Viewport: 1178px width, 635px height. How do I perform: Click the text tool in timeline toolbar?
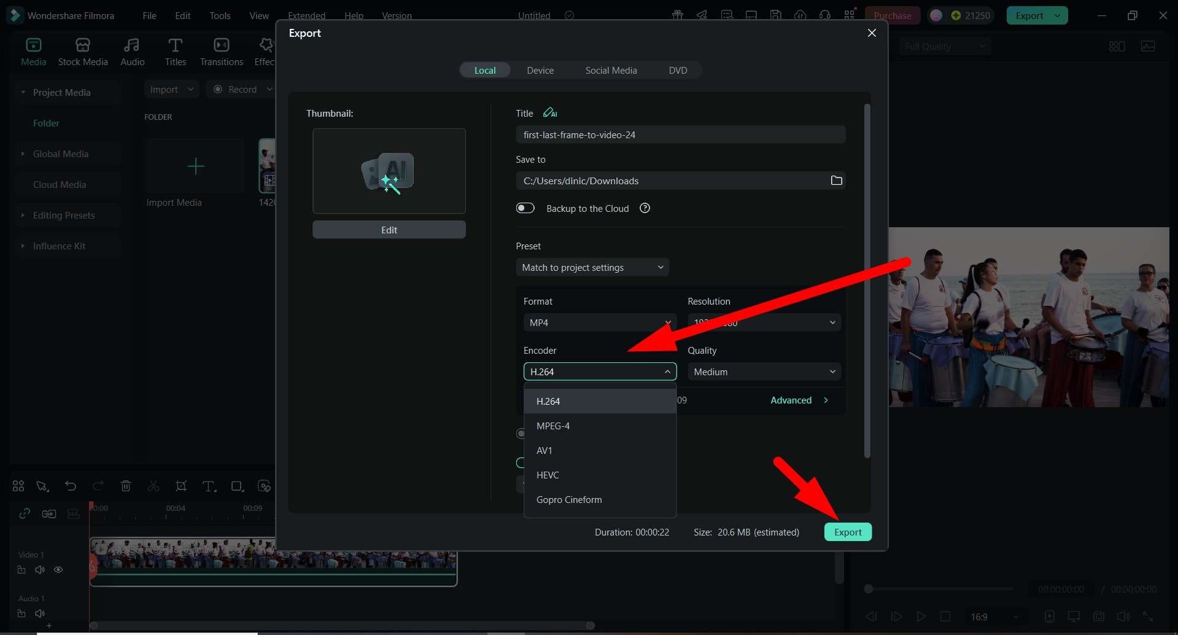[x=209, y=486]
